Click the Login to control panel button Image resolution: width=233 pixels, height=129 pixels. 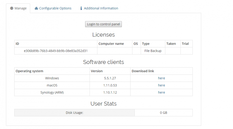[x=103, y=24]
